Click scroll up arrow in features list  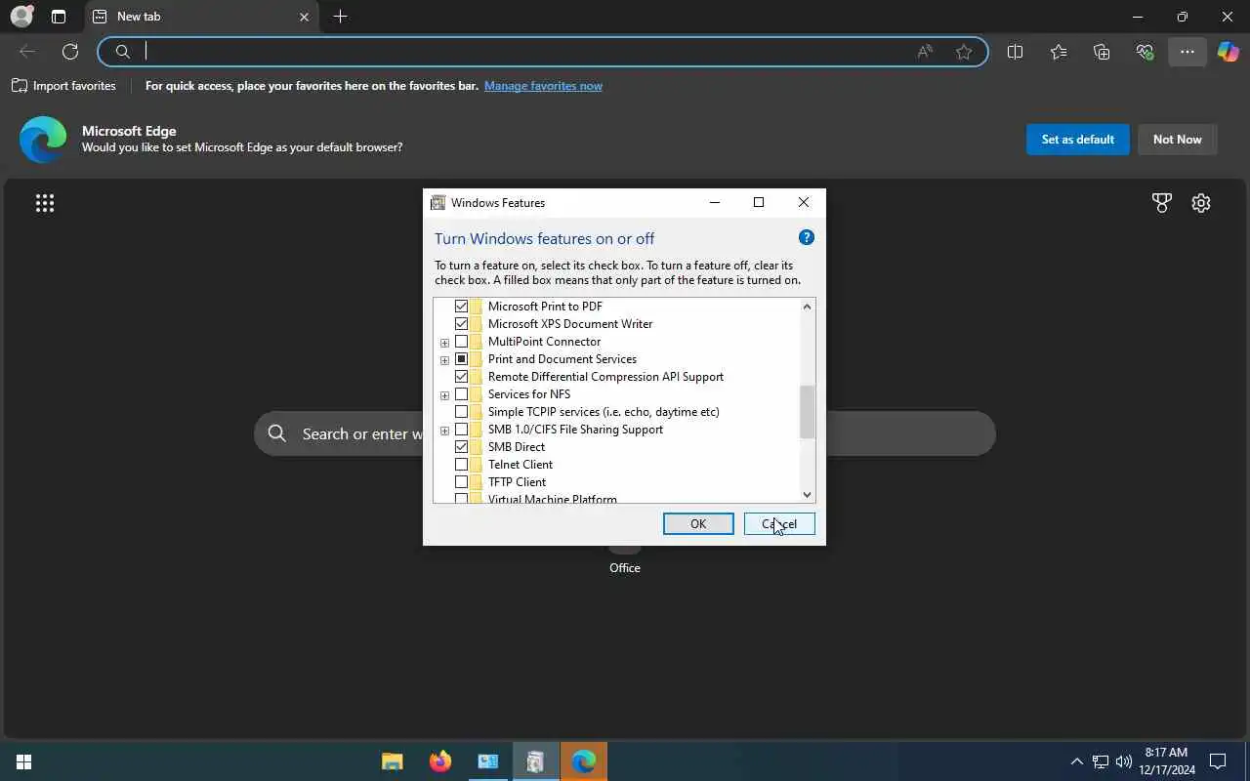807,307
